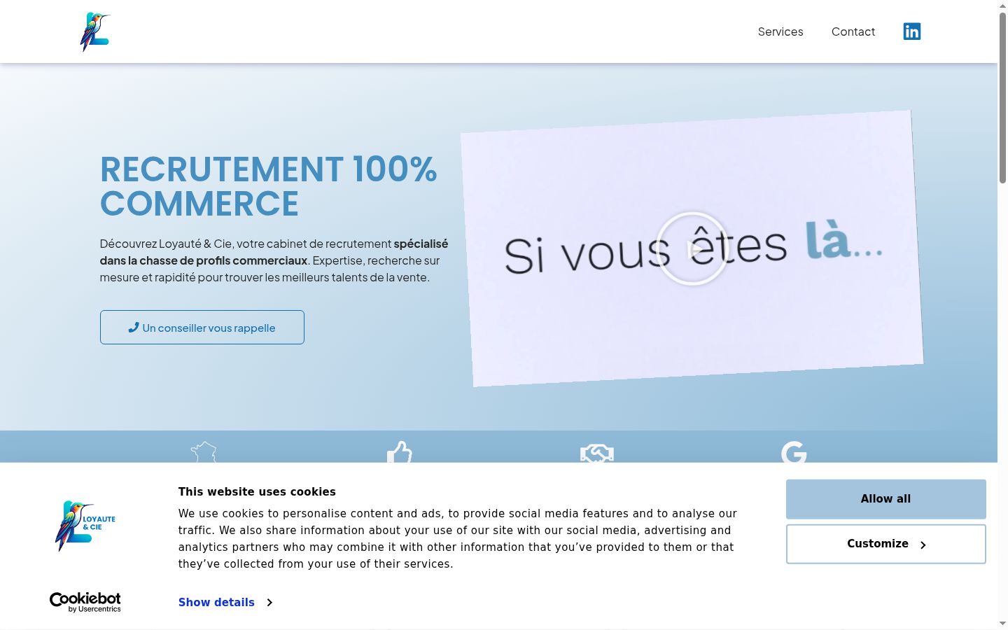Viewport: 1008px width, 630px height.
Task: Click the 'Si vous êtes là...' video thumbnail
Action: pos(692,248)
